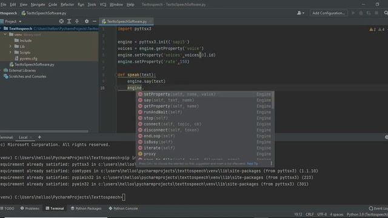Select External Libraries node

point(20,70)
